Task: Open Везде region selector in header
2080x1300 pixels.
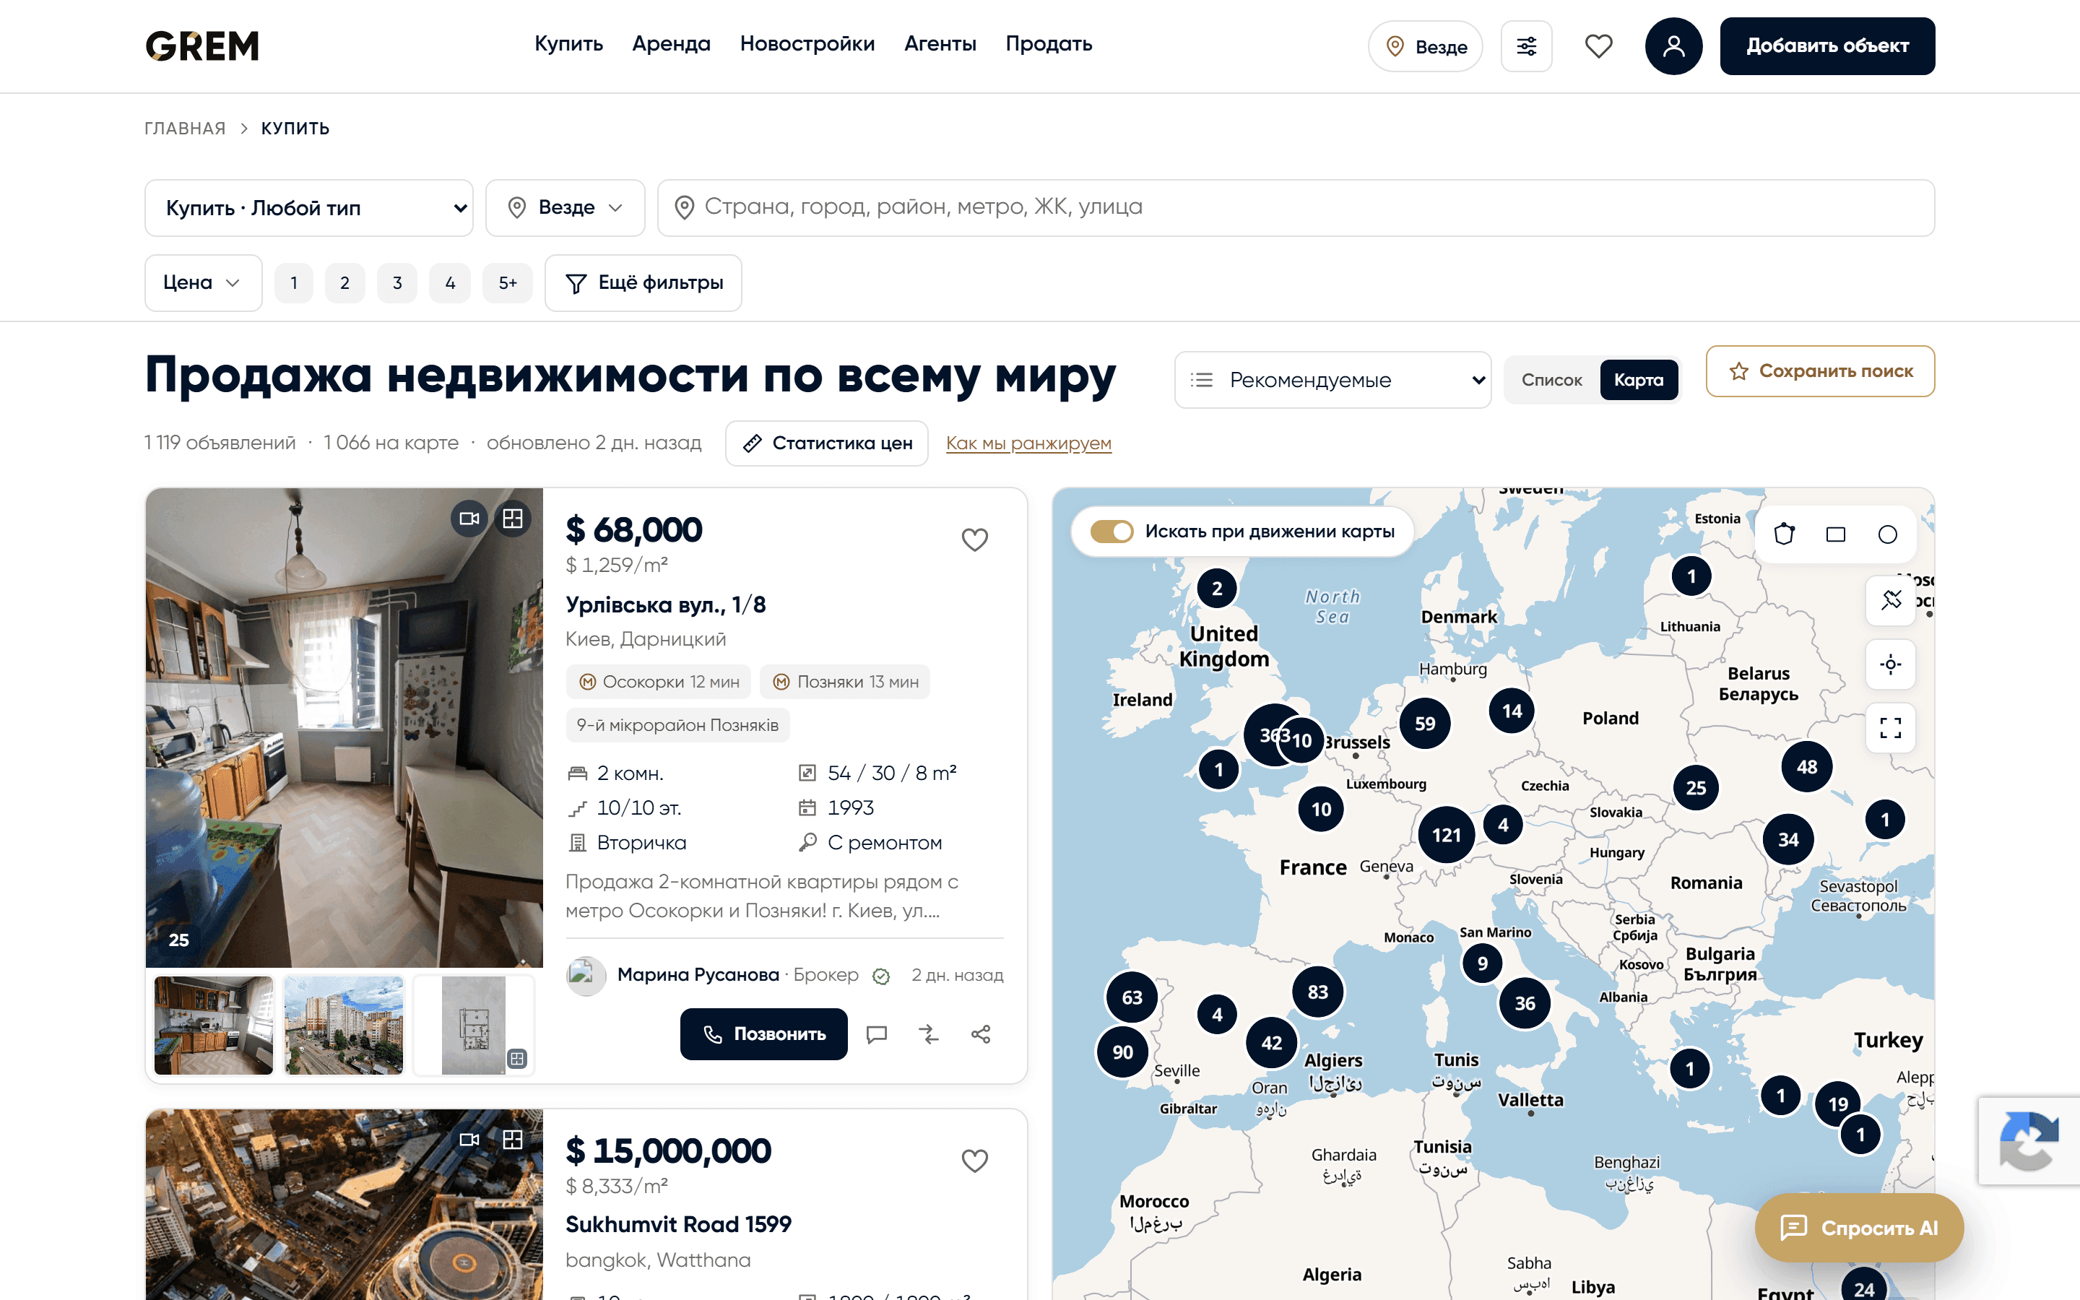Action: [x=1425, y=46]
